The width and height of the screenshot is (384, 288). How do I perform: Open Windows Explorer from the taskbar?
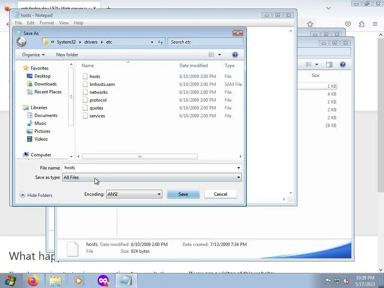[x=55, y=280]
